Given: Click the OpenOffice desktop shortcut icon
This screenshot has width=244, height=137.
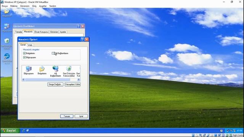Looking at the screenshot, I should pos(7,56).
